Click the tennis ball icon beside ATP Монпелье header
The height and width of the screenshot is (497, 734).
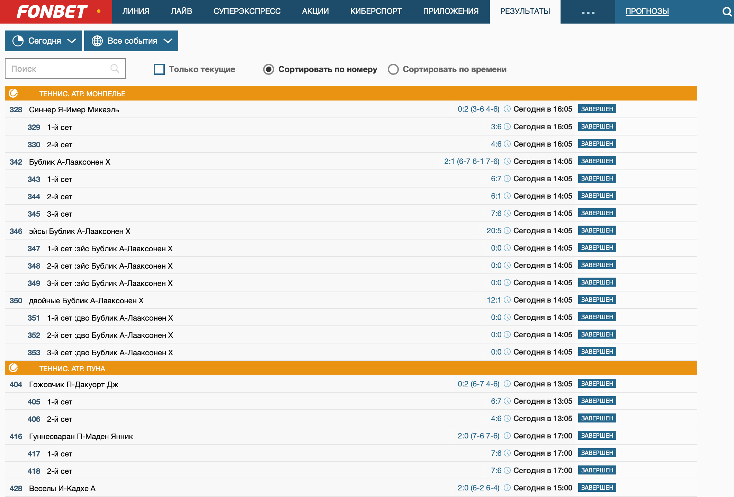[x=14, y=93]
